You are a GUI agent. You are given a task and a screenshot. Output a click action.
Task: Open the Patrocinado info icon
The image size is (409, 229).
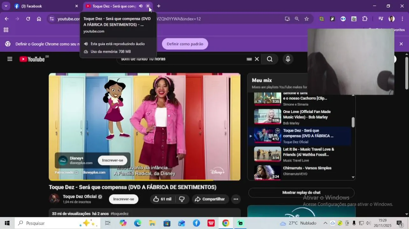click(76, 172)
